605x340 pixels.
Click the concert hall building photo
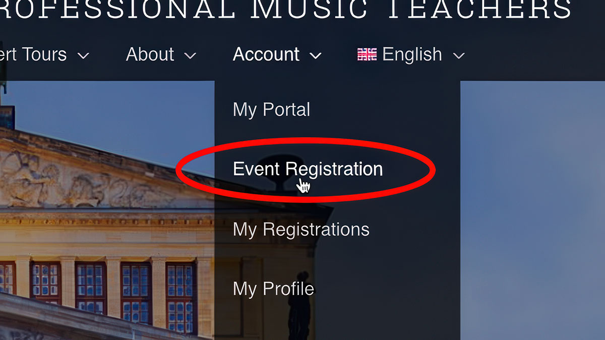click(x=107, y=211)
